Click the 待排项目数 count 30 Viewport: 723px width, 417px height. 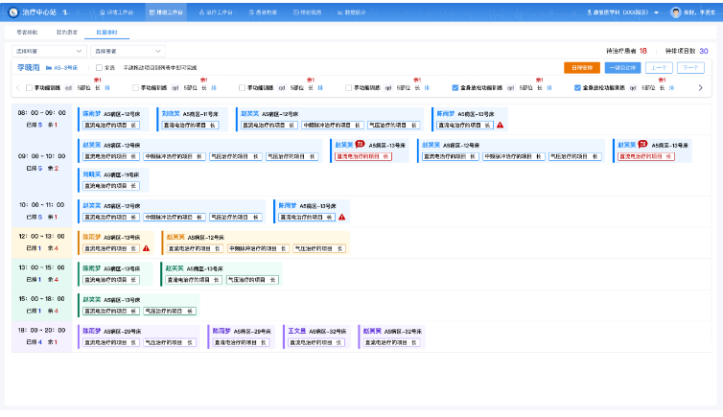(704, 51)
